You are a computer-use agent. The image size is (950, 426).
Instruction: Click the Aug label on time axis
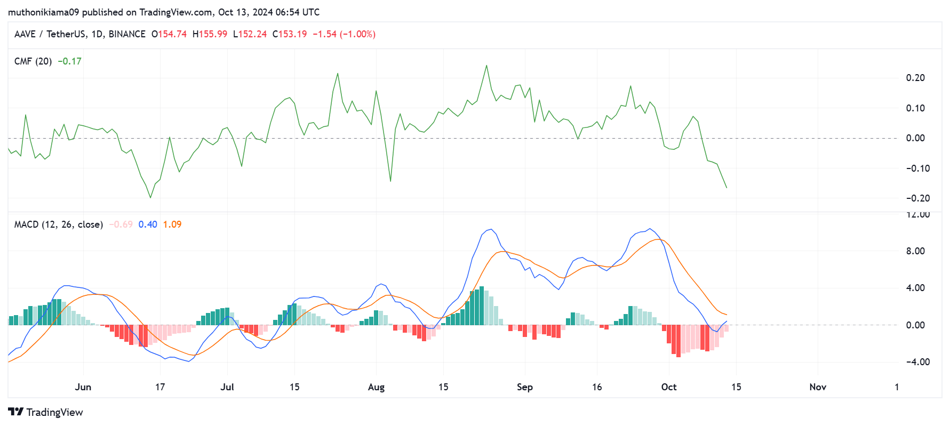376,387
